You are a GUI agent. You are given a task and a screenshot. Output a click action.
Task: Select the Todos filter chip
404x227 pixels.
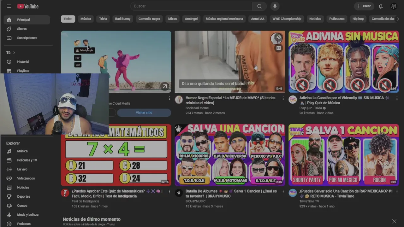point(68,19)
